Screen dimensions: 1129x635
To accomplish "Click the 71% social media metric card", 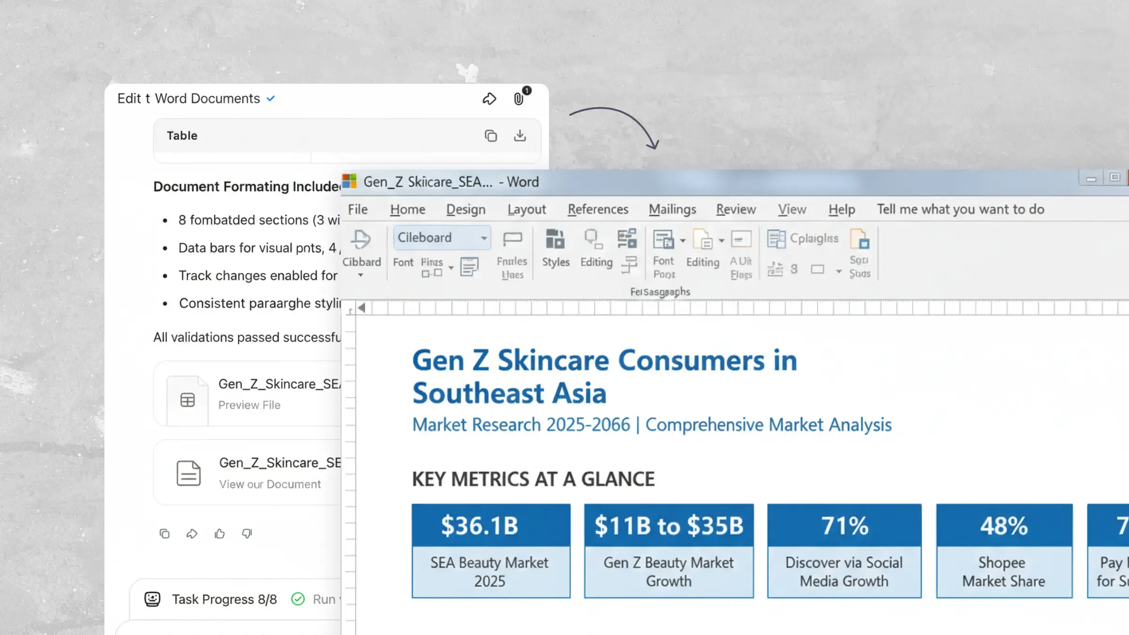I will coord(844,551).
